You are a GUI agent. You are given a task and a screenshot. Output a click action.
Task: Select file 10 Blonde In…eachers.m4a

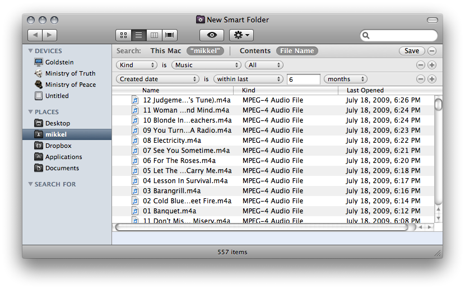[273, 120]
